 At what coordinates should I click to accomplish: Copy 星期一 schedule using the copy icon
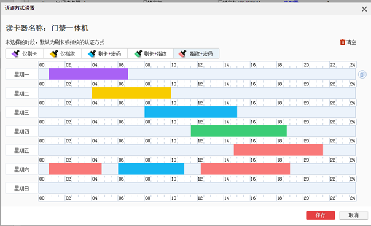pyautogui.click(x=362, y=74)
